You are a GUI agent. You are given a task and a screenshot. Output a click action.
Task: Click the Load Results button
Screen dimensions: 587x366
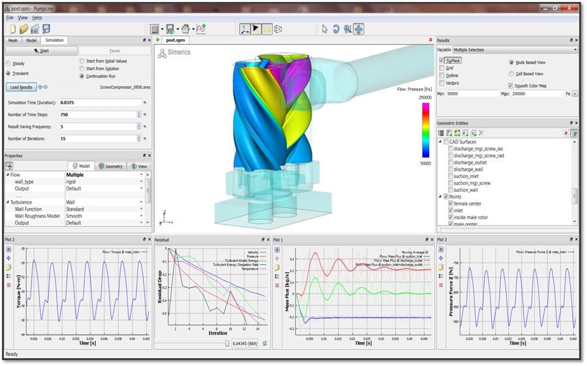click(x=22, y=87)
